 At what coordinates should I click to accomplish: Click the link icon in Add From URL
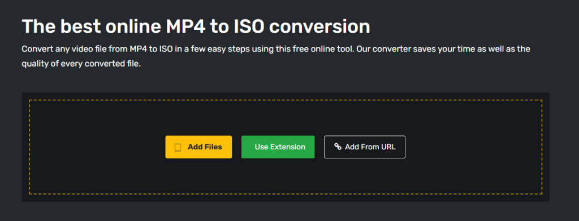(338, 147)
